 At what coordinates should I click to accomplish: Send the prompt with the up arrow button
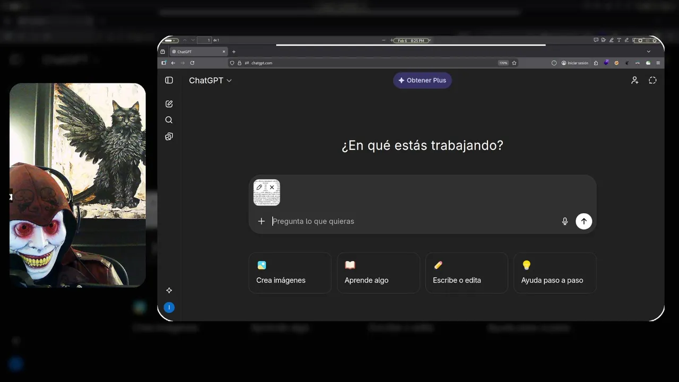(x=584, y=221)
